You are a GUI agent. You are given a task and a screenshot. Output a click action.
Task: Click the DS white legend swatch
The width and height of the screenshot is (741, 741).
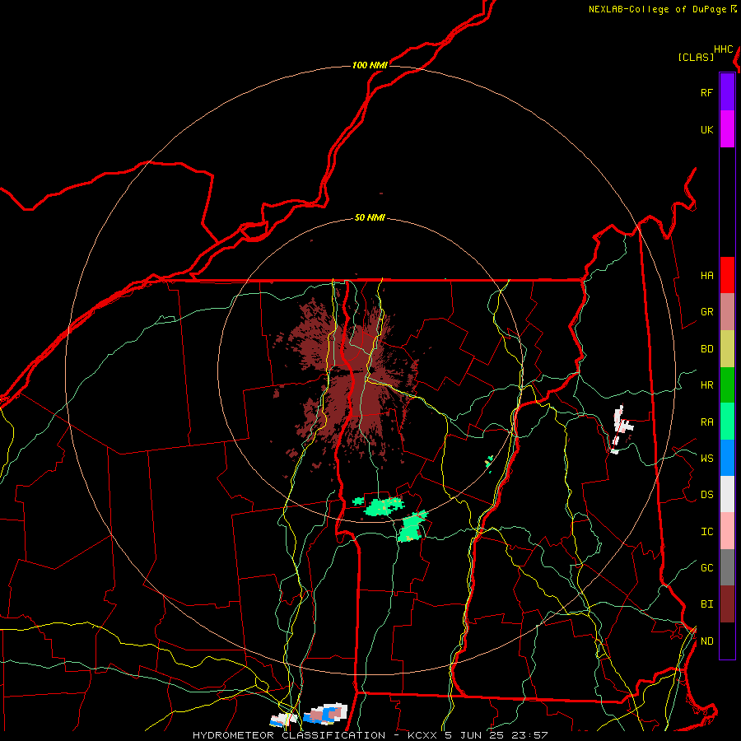click(727, 494)
